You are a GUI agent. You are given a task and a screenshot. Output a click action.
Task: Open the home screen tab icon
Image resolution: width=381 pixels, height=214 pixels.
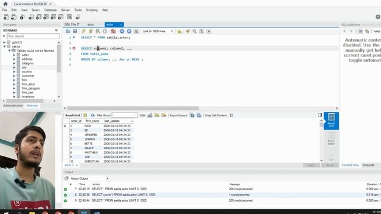point(5,4)
